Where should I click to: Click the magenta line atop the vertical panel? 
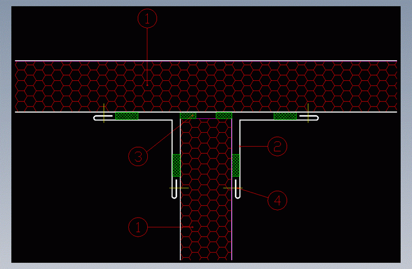pos(206,119)
